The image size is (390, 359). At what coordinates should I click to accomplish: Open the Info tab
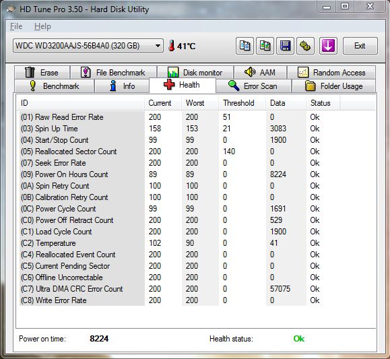(x=122, y=86)
